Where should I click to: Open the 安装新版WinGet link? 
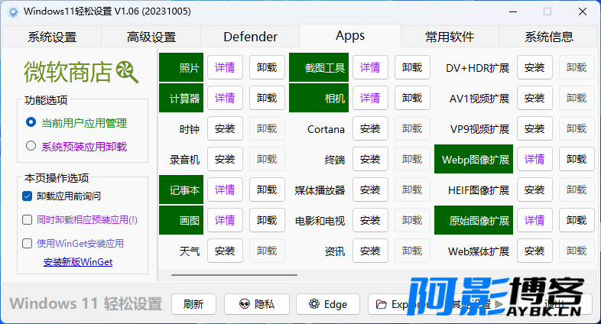point(78,262)
